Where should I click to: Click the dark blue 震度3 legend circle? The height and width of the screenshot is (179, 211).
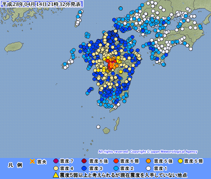(x=84, y=168)
